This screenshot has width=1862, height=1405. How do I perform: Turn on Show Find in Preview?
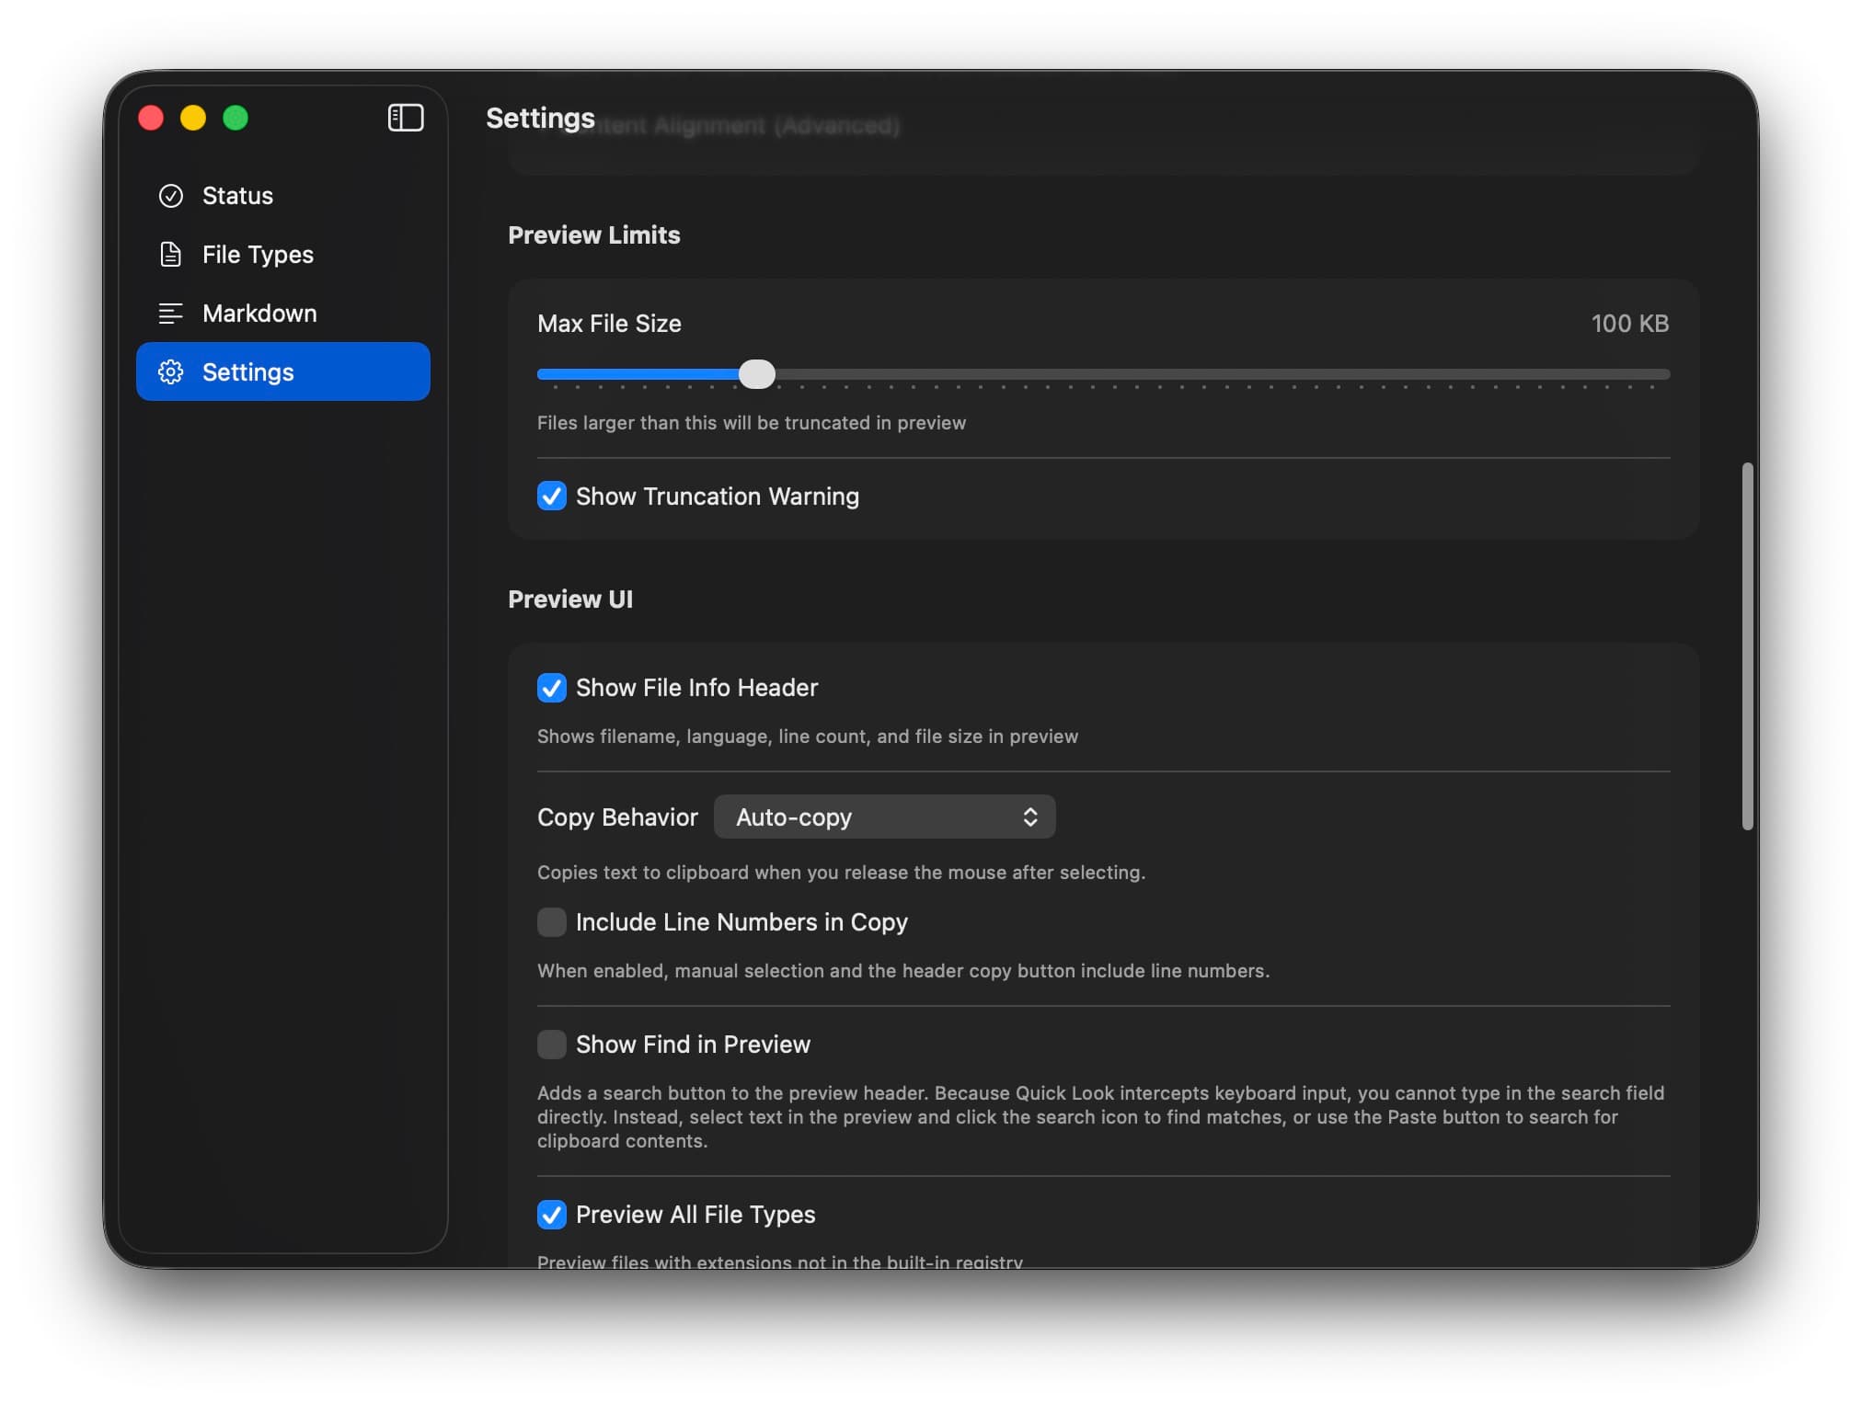point(551,1045)
